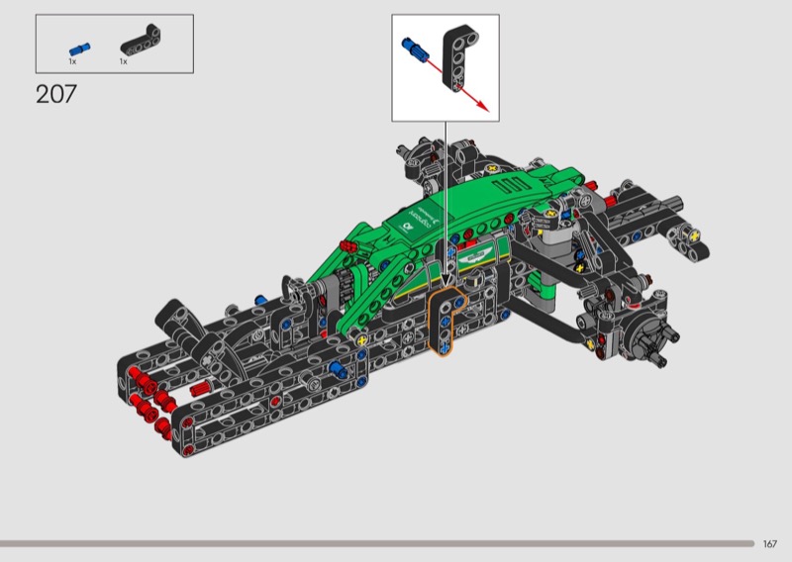
Task: Click the yellow axle end at the right rear
Action: coord(694,234)
